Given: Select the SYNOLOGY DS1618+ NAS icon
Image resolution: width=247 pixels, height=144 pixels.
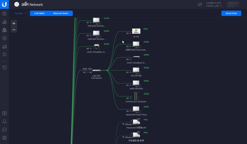Looking at the screenshot, I should click(136, 96).
